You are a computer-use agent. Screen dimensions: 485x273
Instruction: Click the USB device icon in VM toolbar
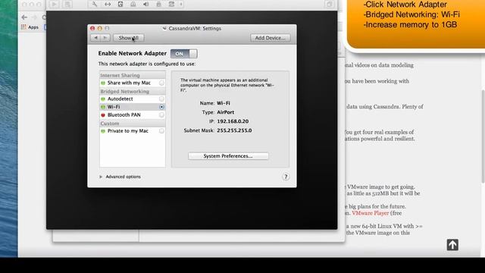158,4
